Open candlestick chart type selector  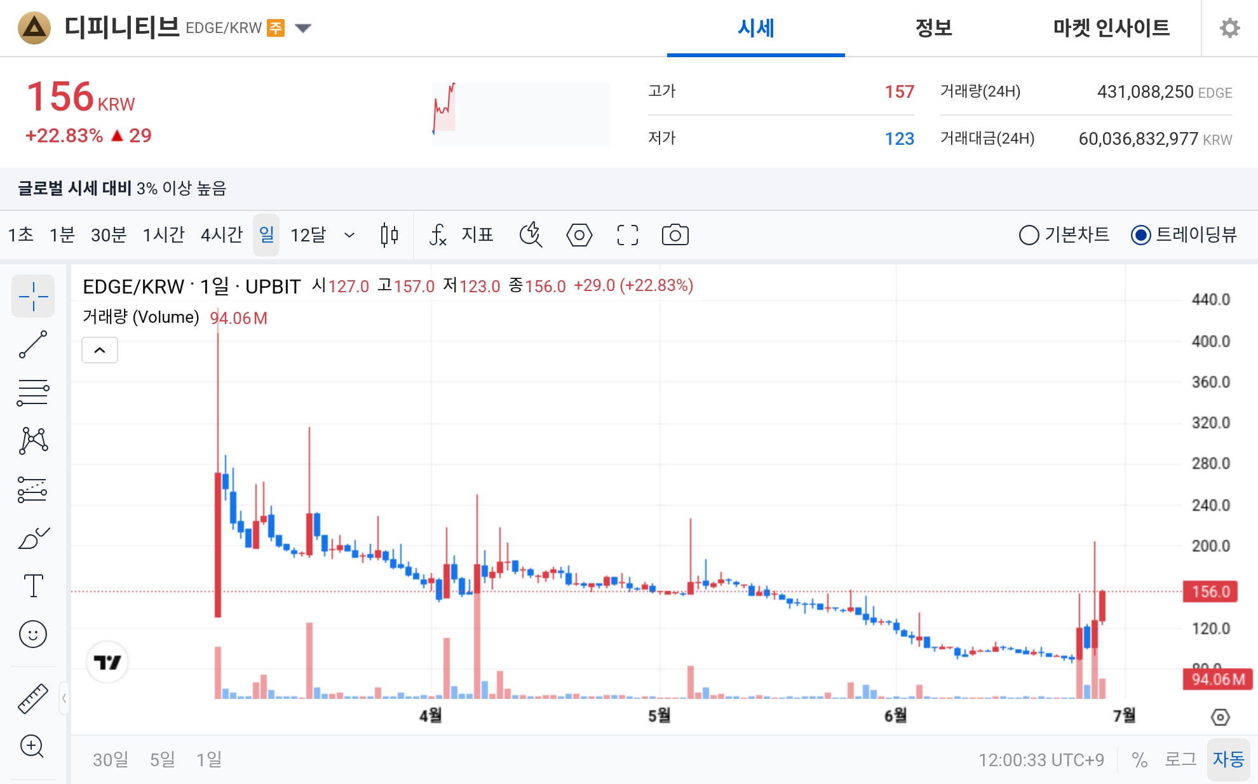[x=389, y=235]
